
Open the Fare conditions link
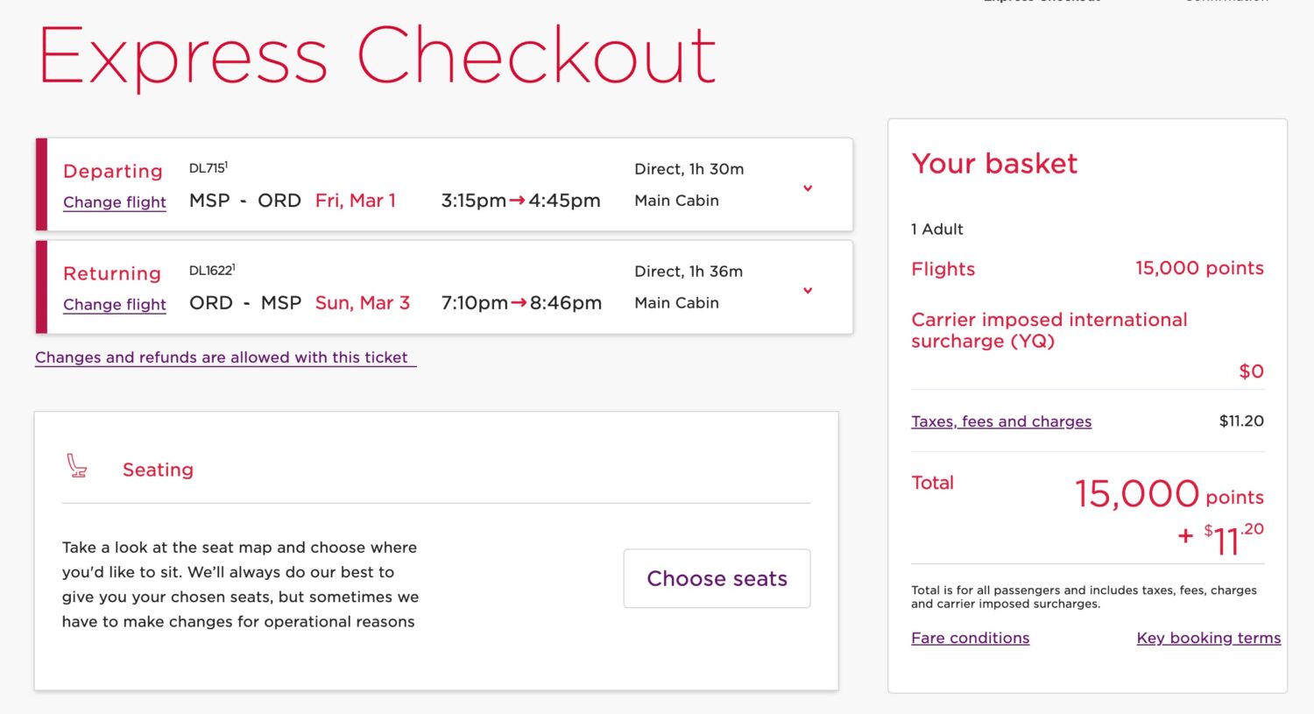click(971, 638)
